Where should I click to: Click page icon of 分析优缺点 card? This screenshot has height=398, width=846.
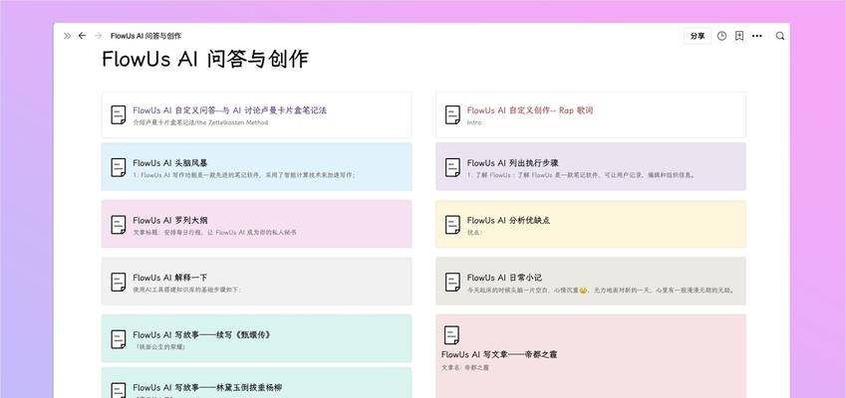click(x=452, y=225)
